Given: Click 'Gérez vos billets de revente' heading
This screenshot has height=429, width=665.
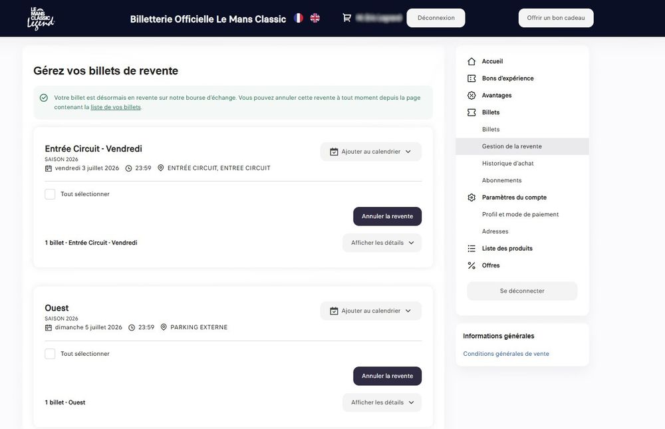Looking at the screenshot, I should [106, 71].
